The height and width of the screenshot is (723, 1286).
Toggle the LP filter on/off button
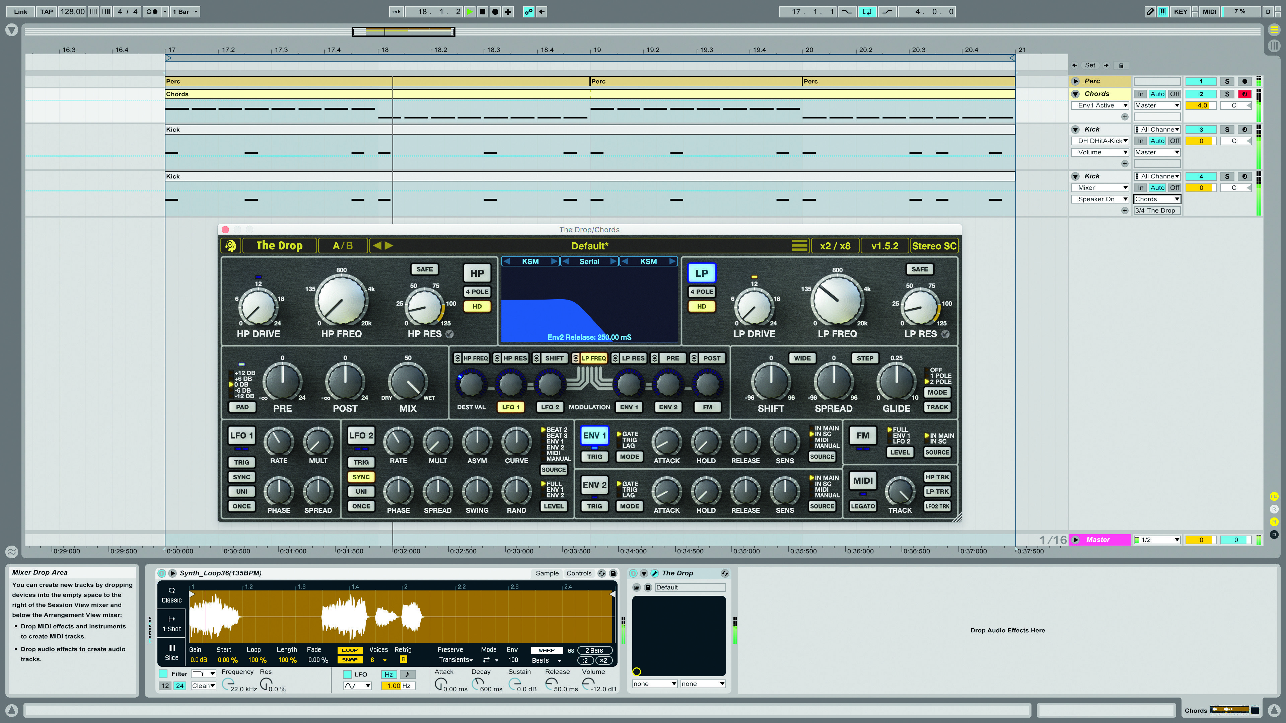pyautogui.click(x=701, y=273)
